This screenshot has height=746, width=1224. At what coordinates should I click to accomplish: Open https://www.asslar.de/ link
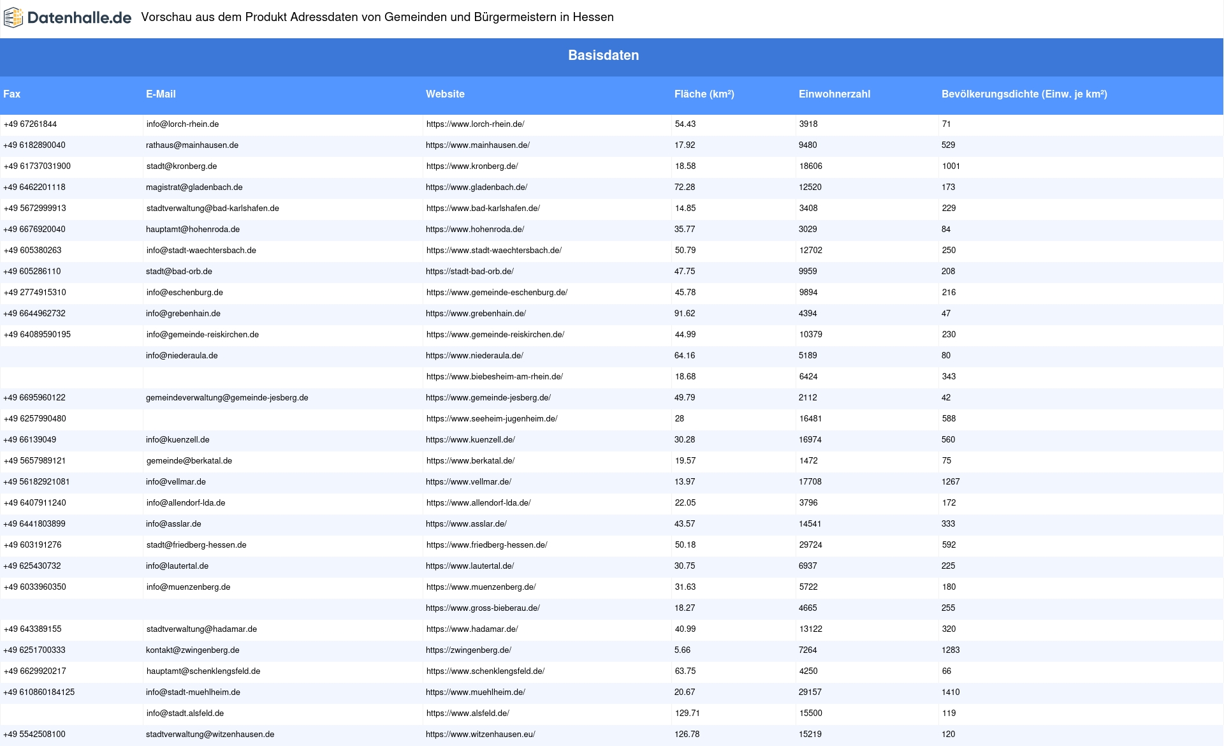(467, 524)
